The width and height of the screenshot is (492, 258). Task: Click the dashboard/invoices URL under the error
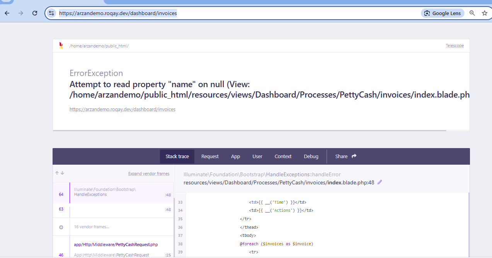point(122,110)
